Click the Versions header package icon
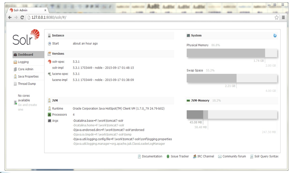The height and width of the screenshot is (173, 303). coord(49,54)
